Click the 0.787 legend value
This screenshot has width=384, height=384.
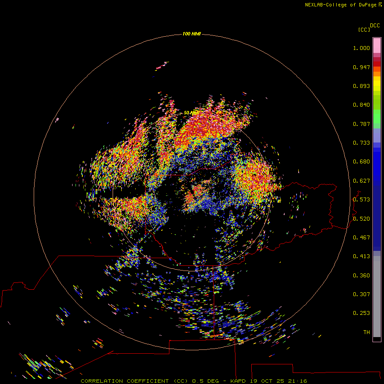[x=361, y=124]
